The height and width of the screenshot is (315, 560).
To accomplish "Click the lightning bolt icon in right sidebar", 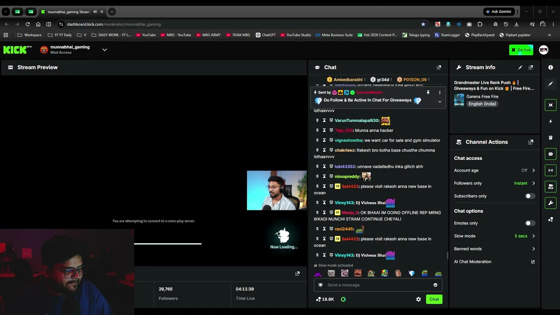I will pyautogui.click(x=550, y=121).
